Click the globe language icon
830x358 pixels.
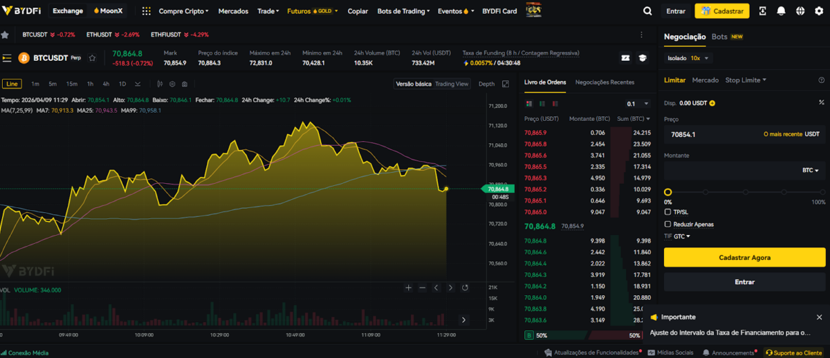(x=800, y=11)
